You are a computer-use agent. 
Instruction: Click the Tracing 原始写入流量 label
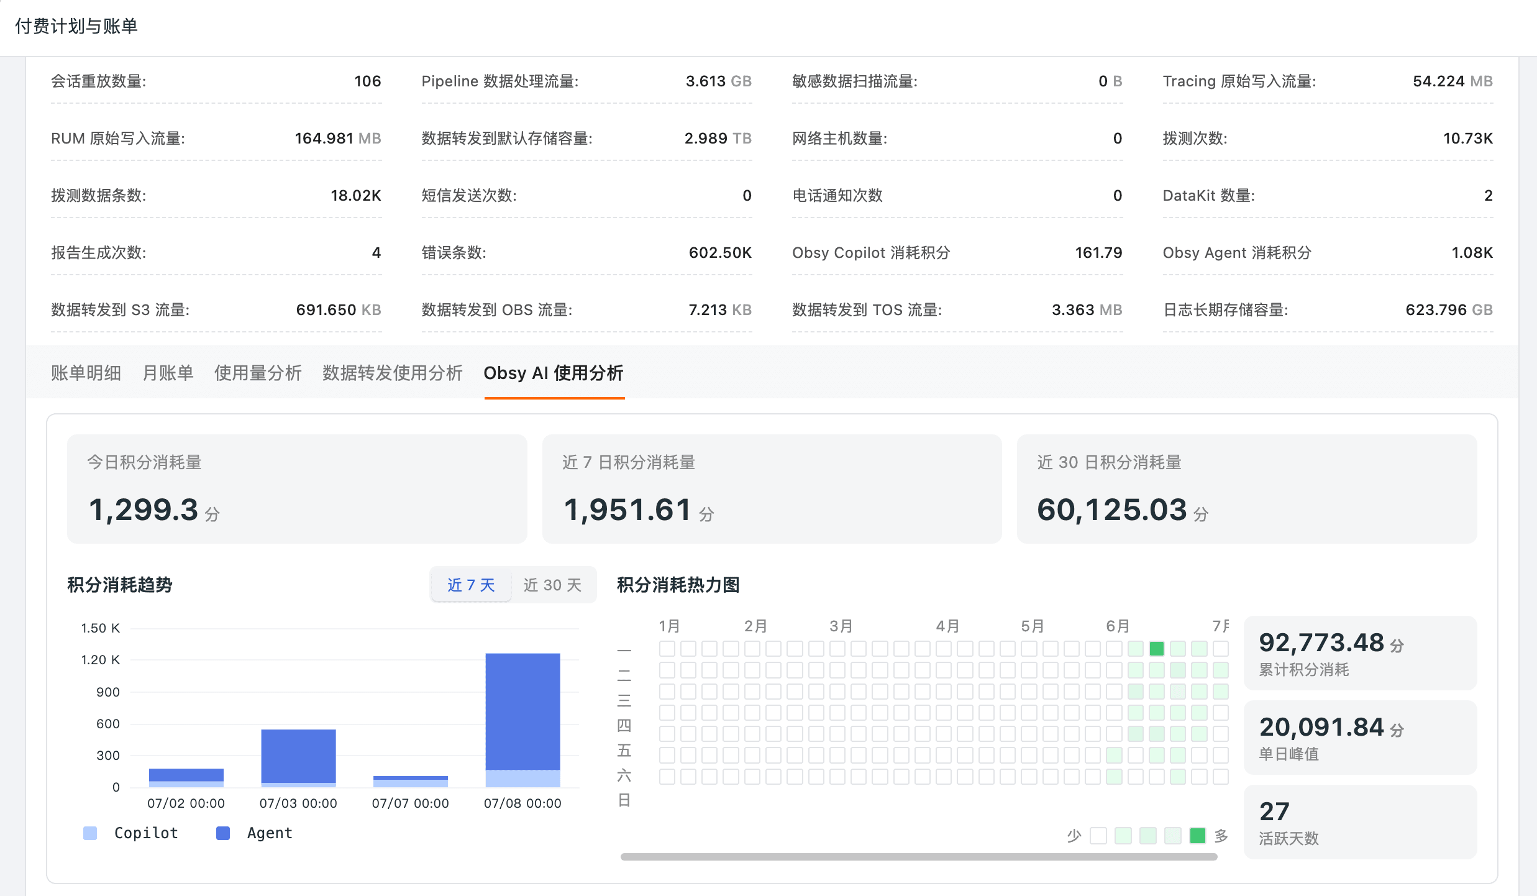pyautogui.click(x=1239, y=81)
